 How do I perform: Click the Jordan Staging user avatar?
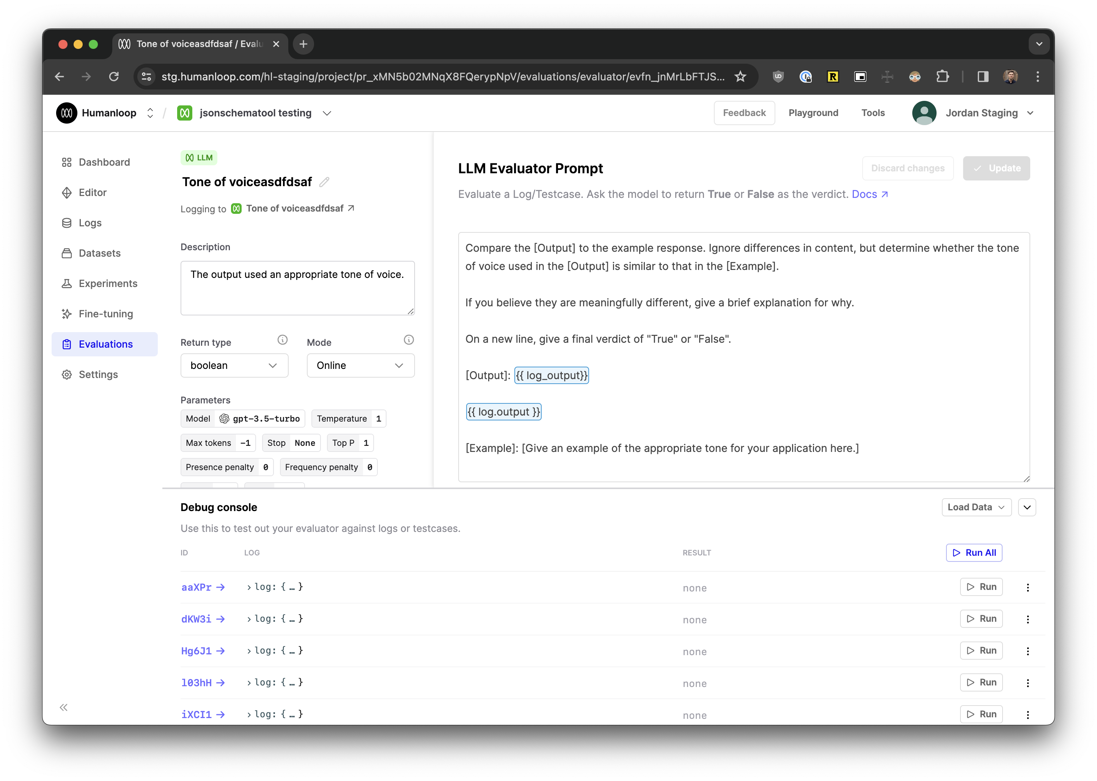pyautogui.click(x=924, y=113)
